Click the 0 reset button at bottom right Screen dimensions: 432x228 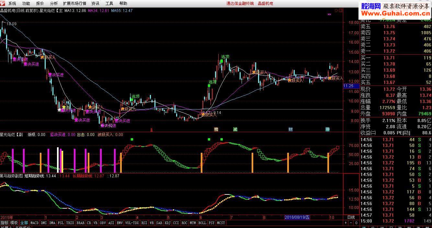[x=357, y=223]
